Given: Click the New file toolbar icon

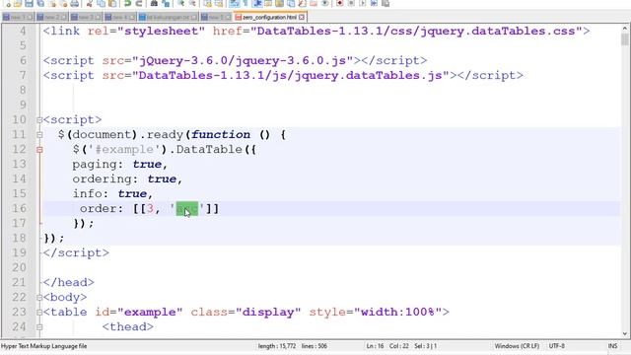Looking at the screenshot, I should 8,4.
